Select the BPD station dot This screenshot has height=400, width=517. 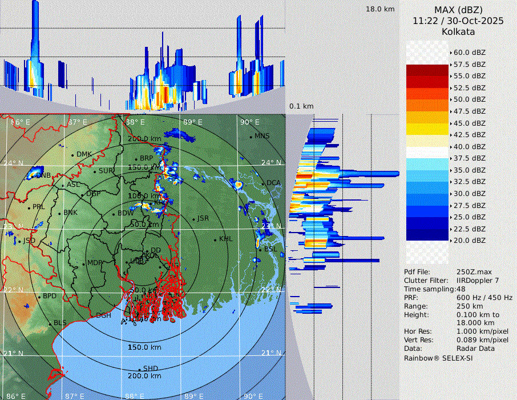coord(39,297)
